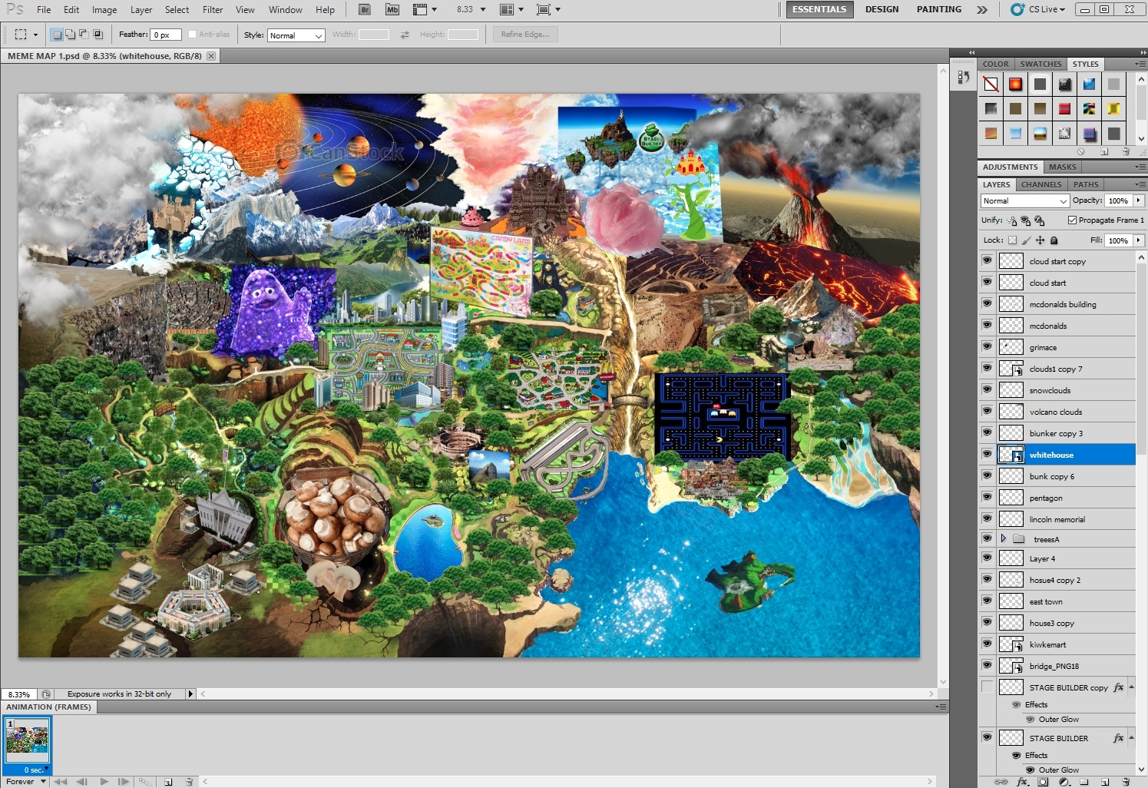The height and width of the screenshot is (788, 1148).
Task: Apply the yellow gold frame style swatch
Action: (1113, 109)
